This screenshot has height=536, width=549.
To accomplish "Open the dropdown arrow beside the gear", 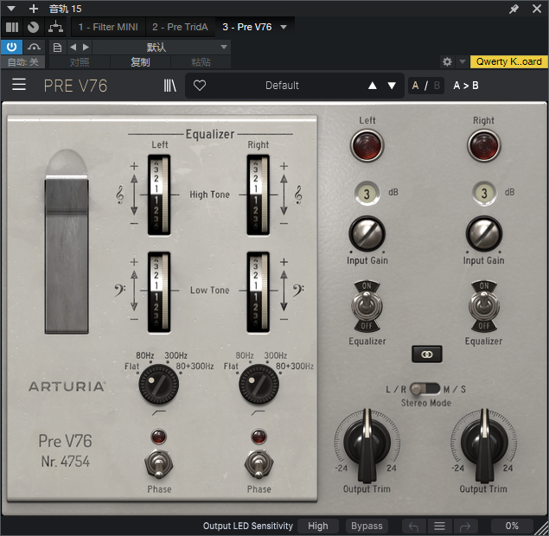I will point(463,62).
